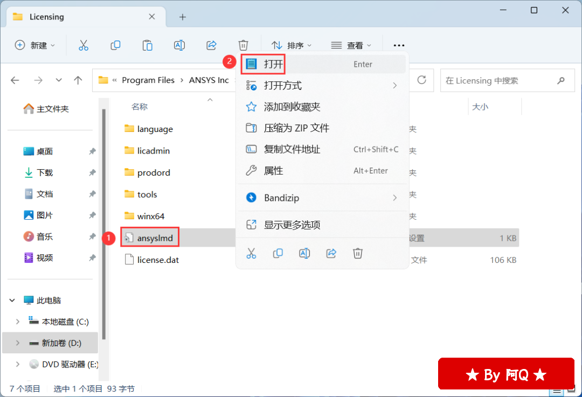Select 打开 in the context menu
The image size is (582, 397).
click(273, 64)
